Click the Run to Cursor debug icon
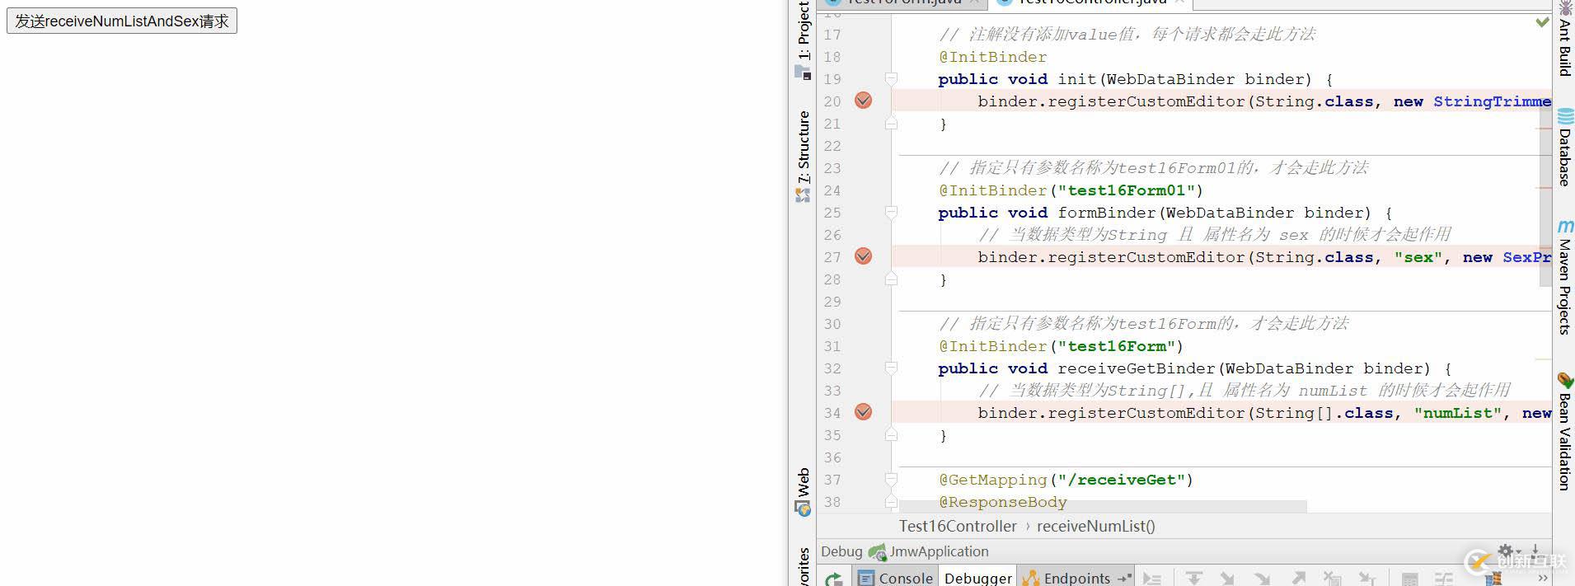The height and width of the screenshot is (586, 1575). (1367, 579)
